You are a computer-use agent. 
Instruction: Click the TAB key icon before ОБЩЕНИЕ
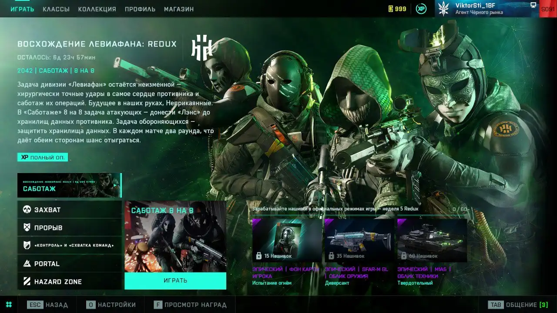click(496, 305)
